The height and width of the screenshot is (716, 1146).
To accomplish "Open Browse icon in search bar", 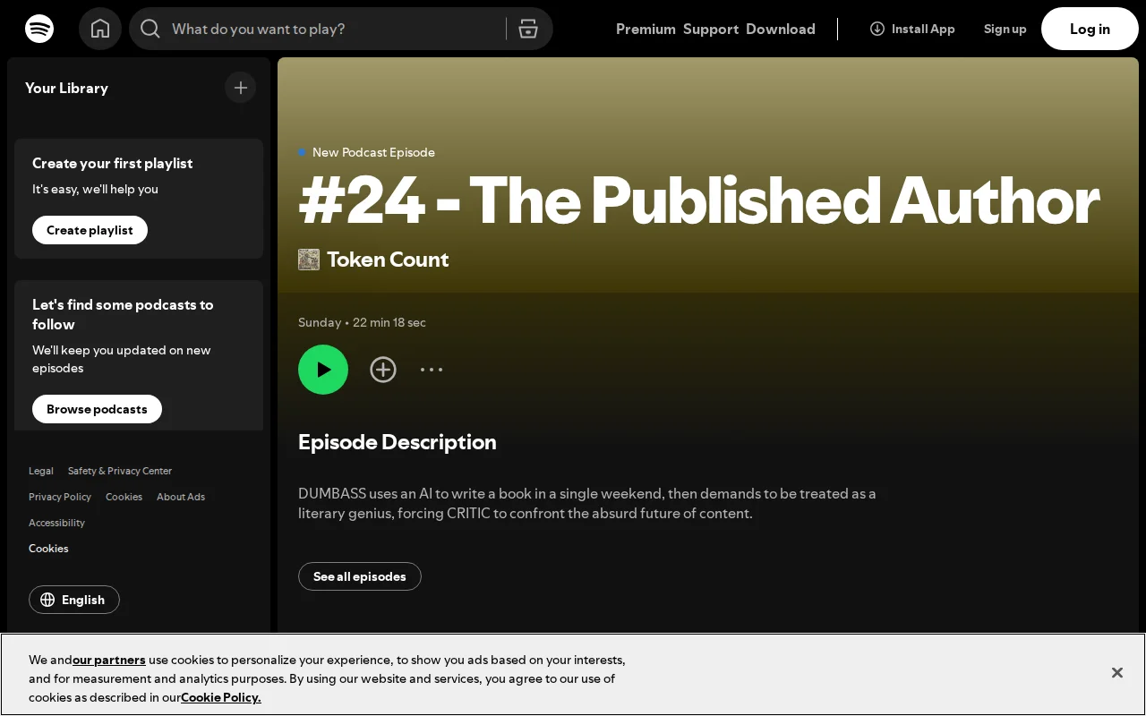I will [528, 29].
